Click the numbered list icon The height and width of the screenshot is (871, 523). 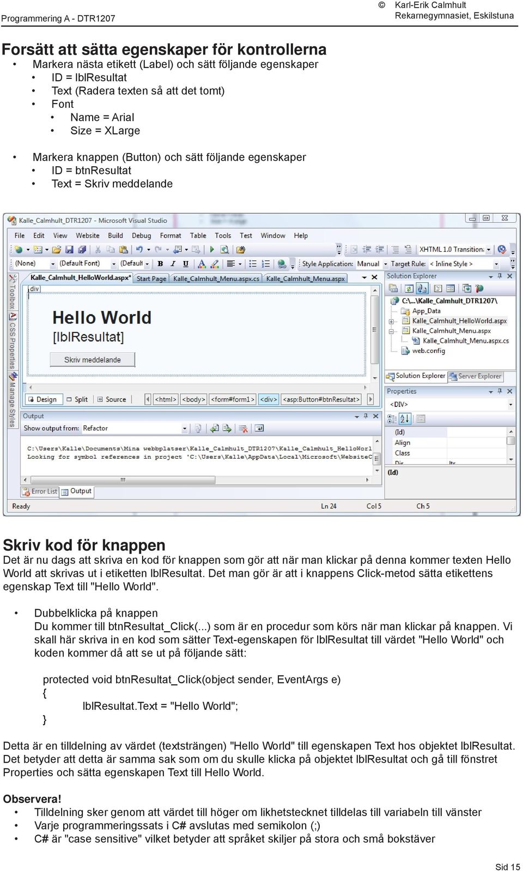point(266,264)
